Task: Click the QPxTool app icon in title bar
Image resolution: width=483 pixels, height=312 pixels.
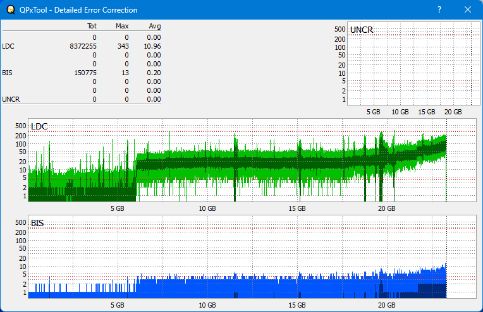Action: [11, 9]
